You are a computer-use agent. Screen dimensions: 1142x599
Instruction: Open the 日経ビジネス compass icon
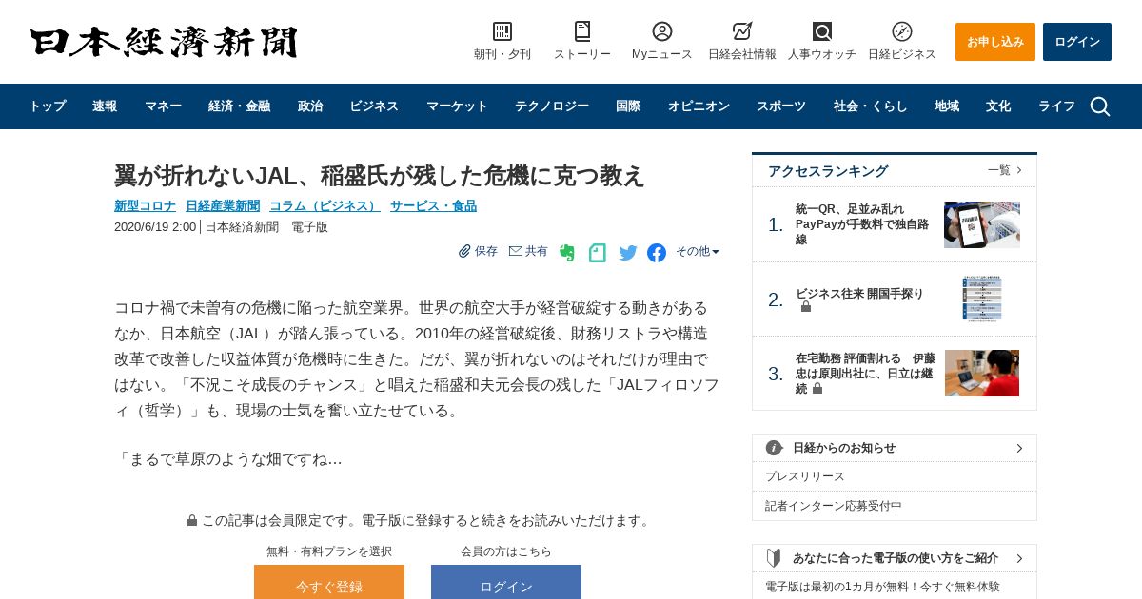(902, 31)
